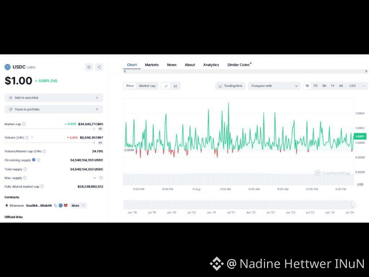Star USDC with the favorite icon button
The image size is (369, 277).
[x=89, y=67]
